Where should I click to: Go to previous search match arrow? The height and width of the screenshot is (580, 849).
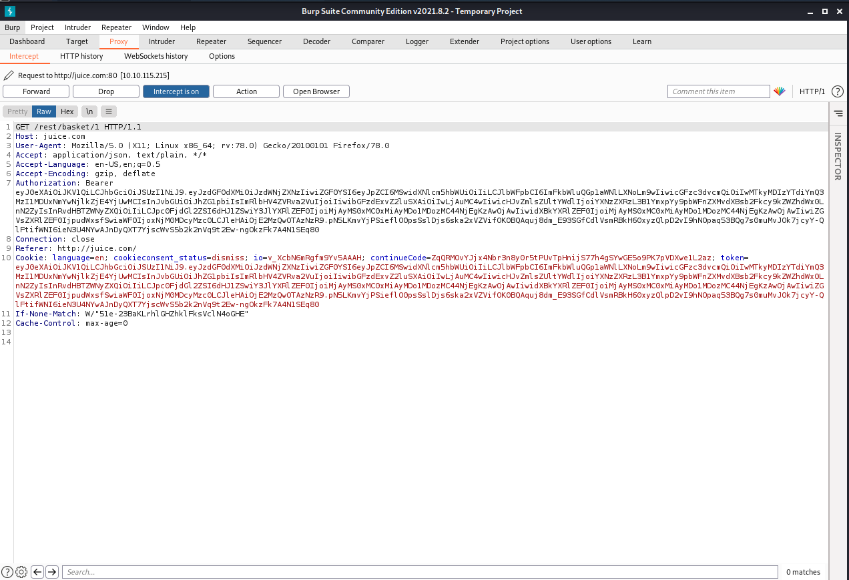tap(37, 572)
